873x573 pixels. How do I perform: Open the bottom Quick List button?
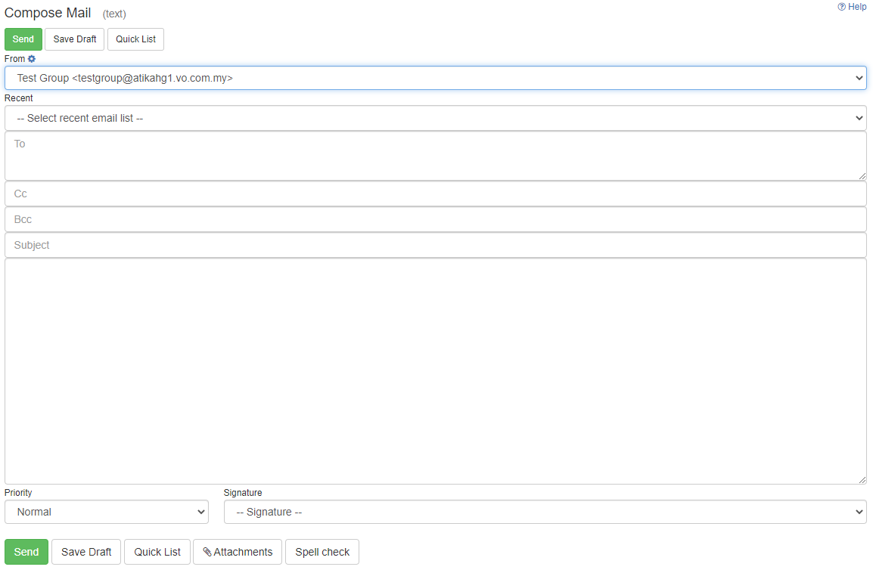(157, 552)
